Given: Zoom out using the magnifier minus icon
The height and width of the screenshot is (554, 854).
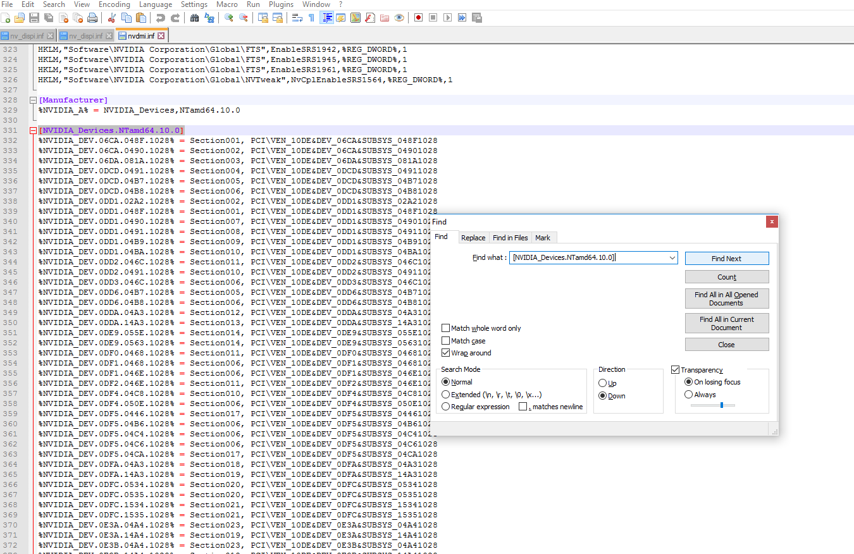Looking at the screenshot, I should [x=244, y=18].
